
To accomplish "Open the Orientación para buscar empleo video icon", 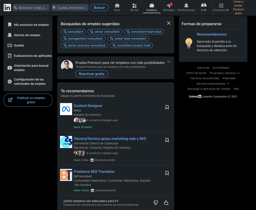I will coord(10,67).
